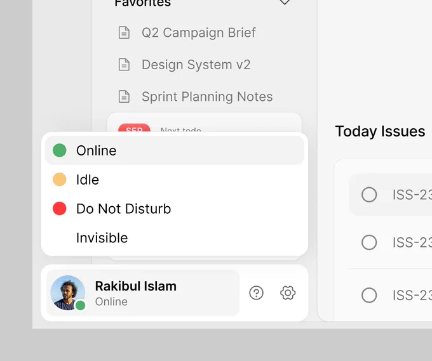432x361 pixels.
Task: Click the Design System v2 document icon
Action: tap(124, 65)
